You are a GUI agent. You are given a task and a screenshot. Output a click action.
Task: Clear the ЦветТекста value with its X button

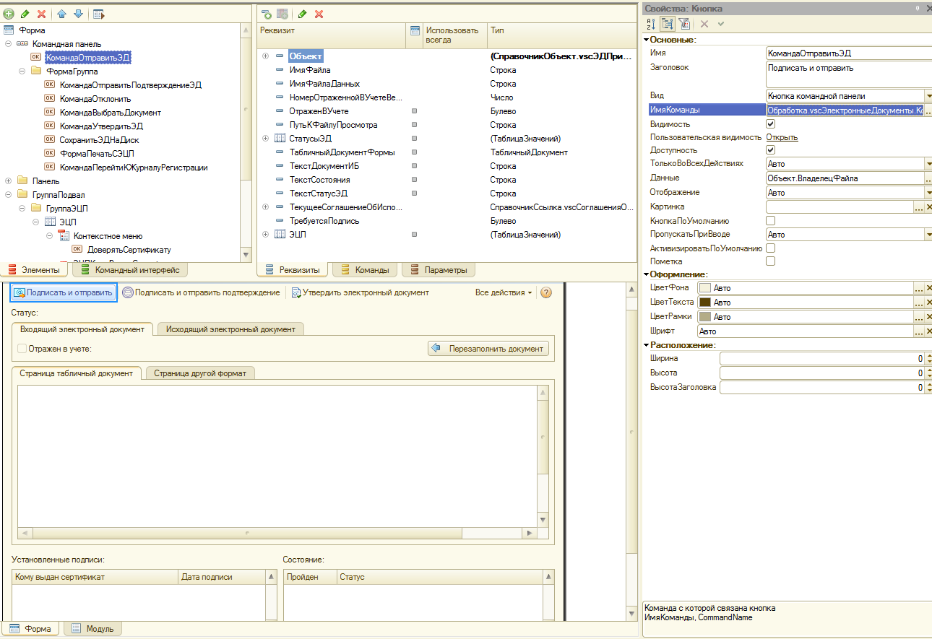(x=928, y=303)
